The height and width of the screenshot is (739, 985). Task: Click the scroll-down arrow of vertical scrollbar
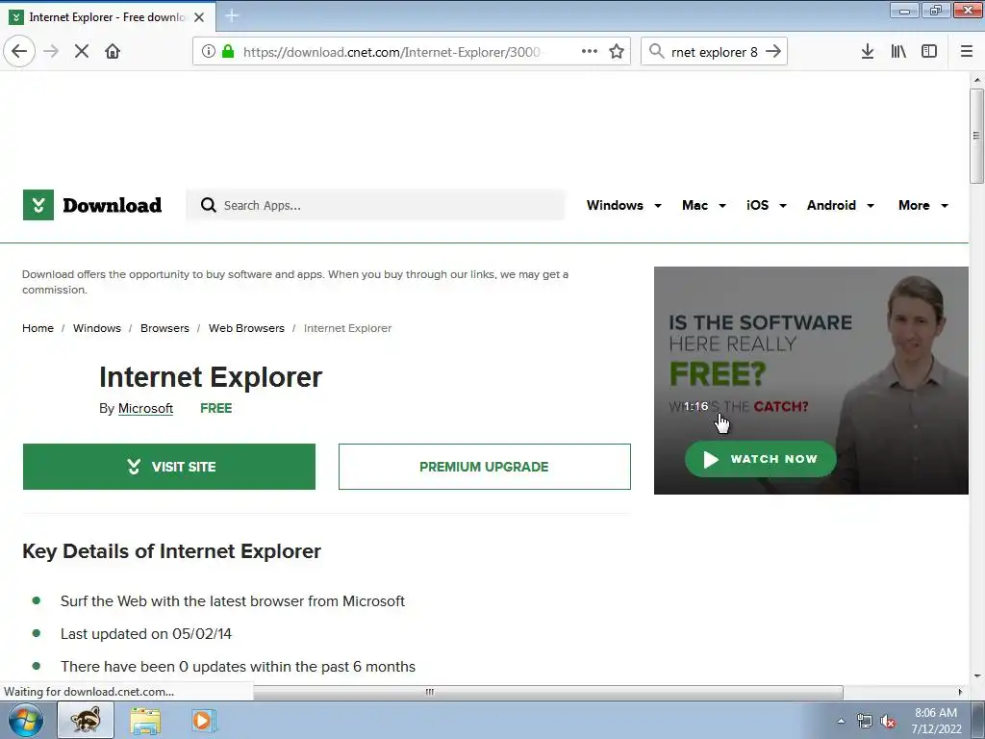(977, 676)
